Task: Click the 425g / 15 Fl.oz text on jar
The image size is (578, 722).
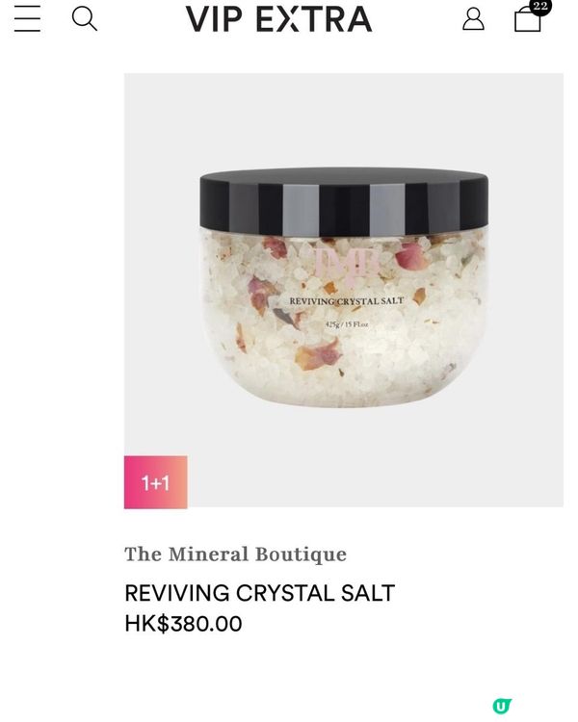Action: pos(347,324)
